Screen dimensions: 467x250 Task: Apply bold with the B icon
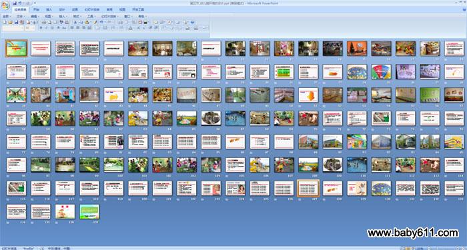click(x=41, y=28)
